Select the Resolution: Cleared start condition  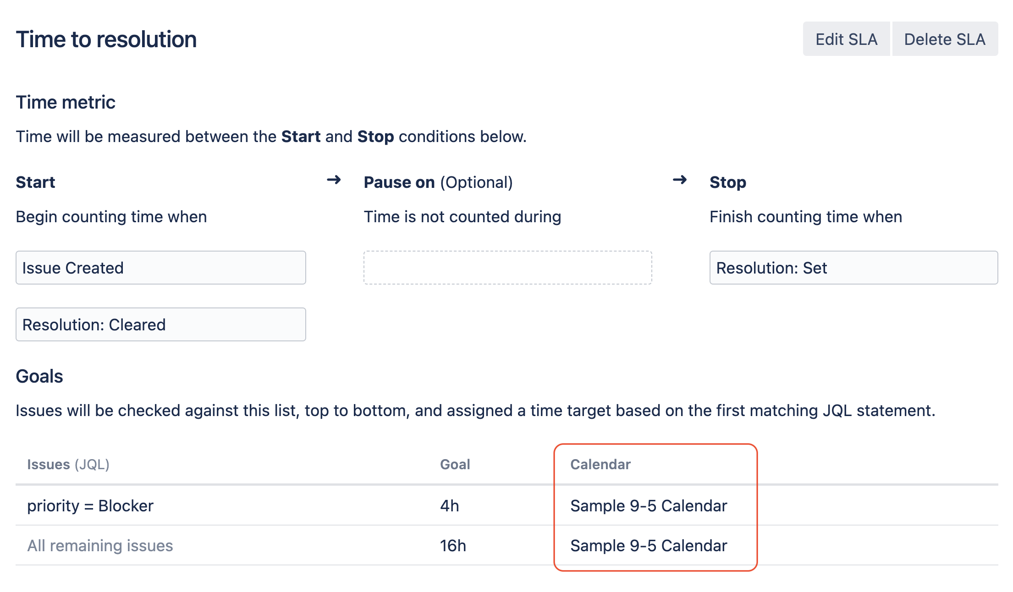[x=160, y=324]
